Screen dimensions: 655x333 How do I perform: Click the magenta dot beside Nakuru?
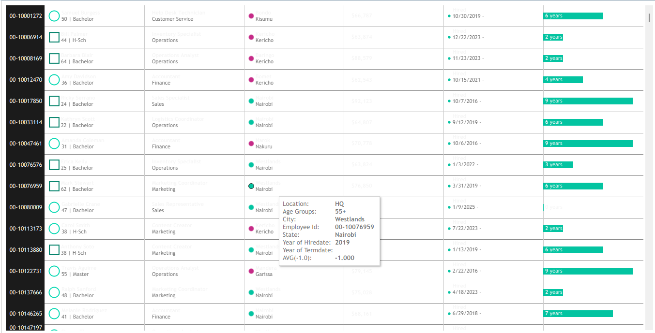[x=251, y=144]
